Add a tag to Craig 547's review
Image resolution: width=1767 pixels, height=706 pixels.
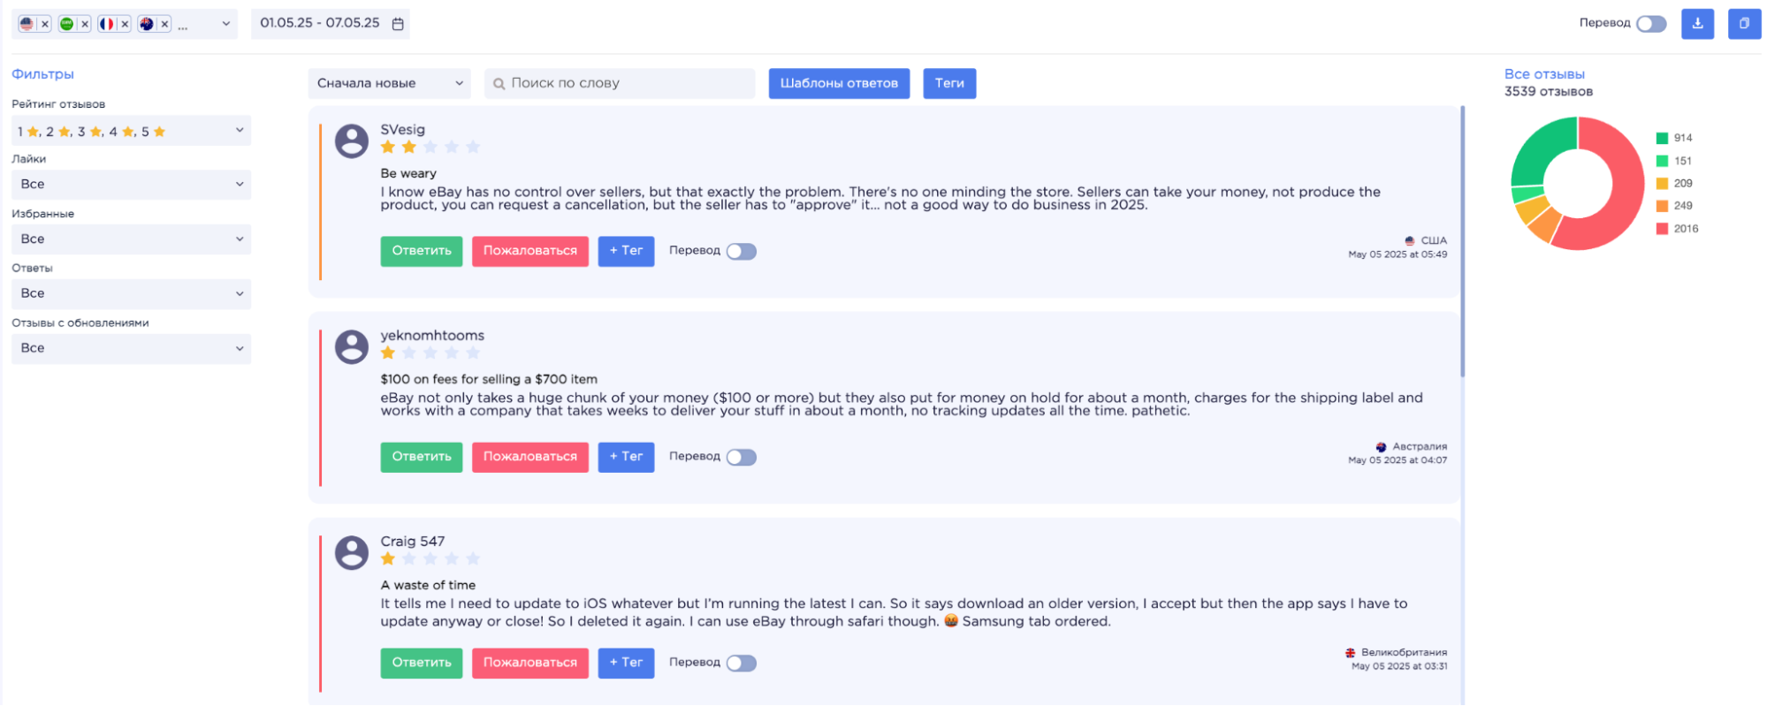626,664
